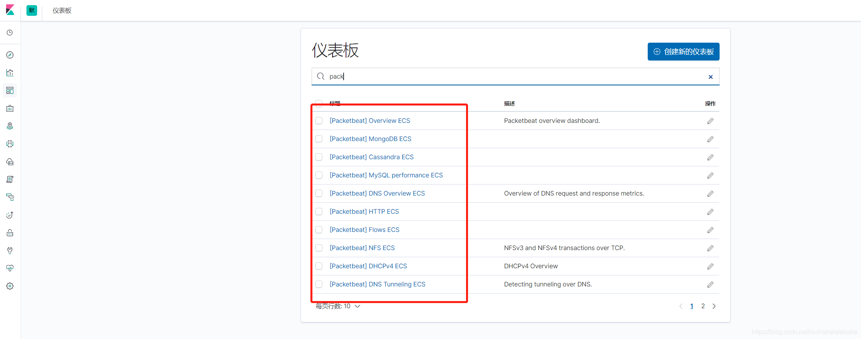861x339 pixels.
Task: Tick checkbox for DNS Overview ECS row
Action: 319,193
